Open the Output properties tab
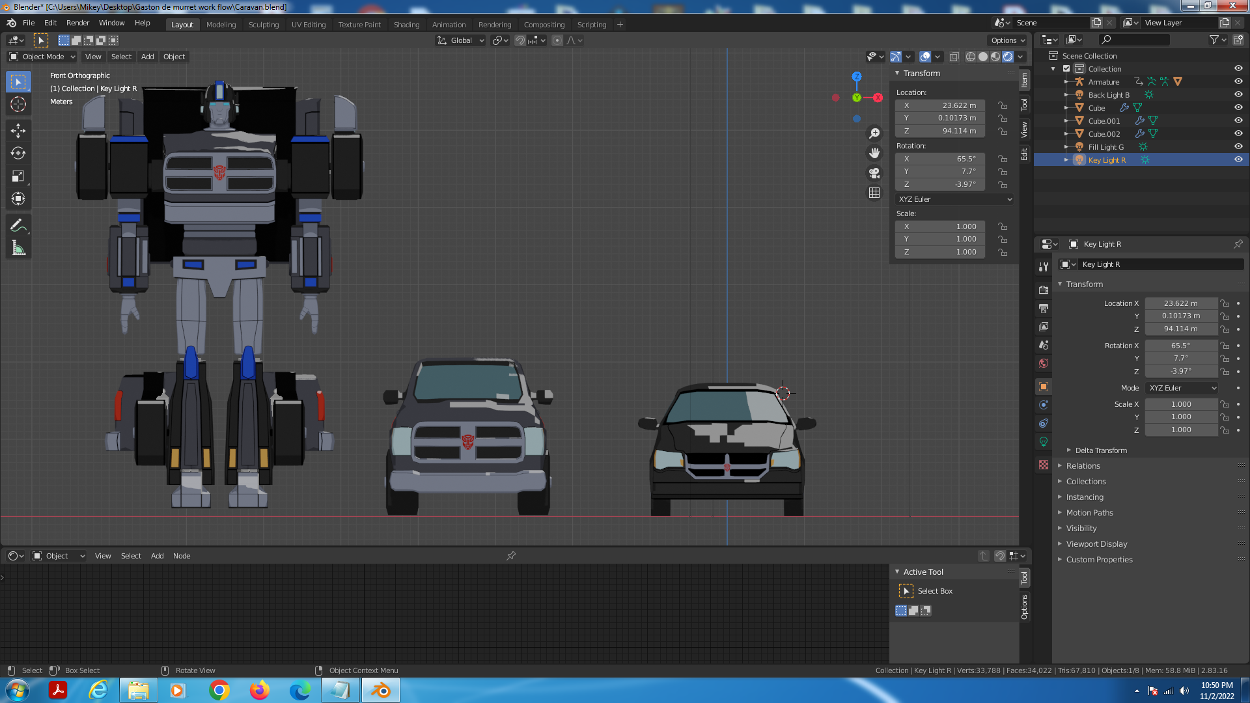 point(1044,309)
